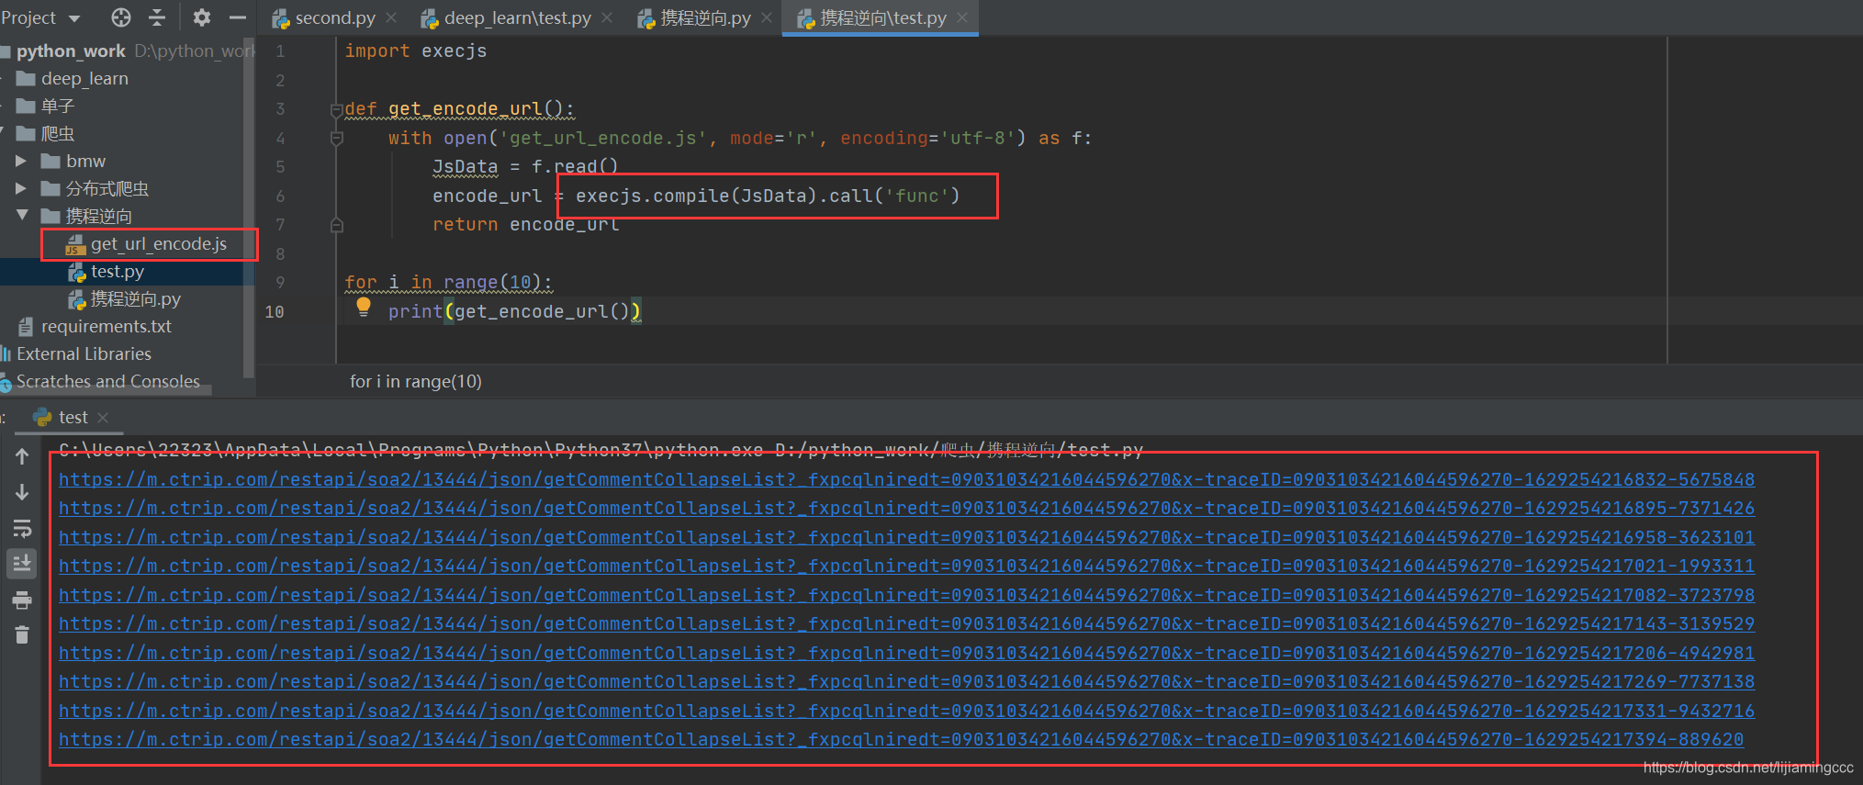Open the URL ending in 1629254216895-7371426
Viewport: 1863px width, 785px height.
tap(906, 508)
